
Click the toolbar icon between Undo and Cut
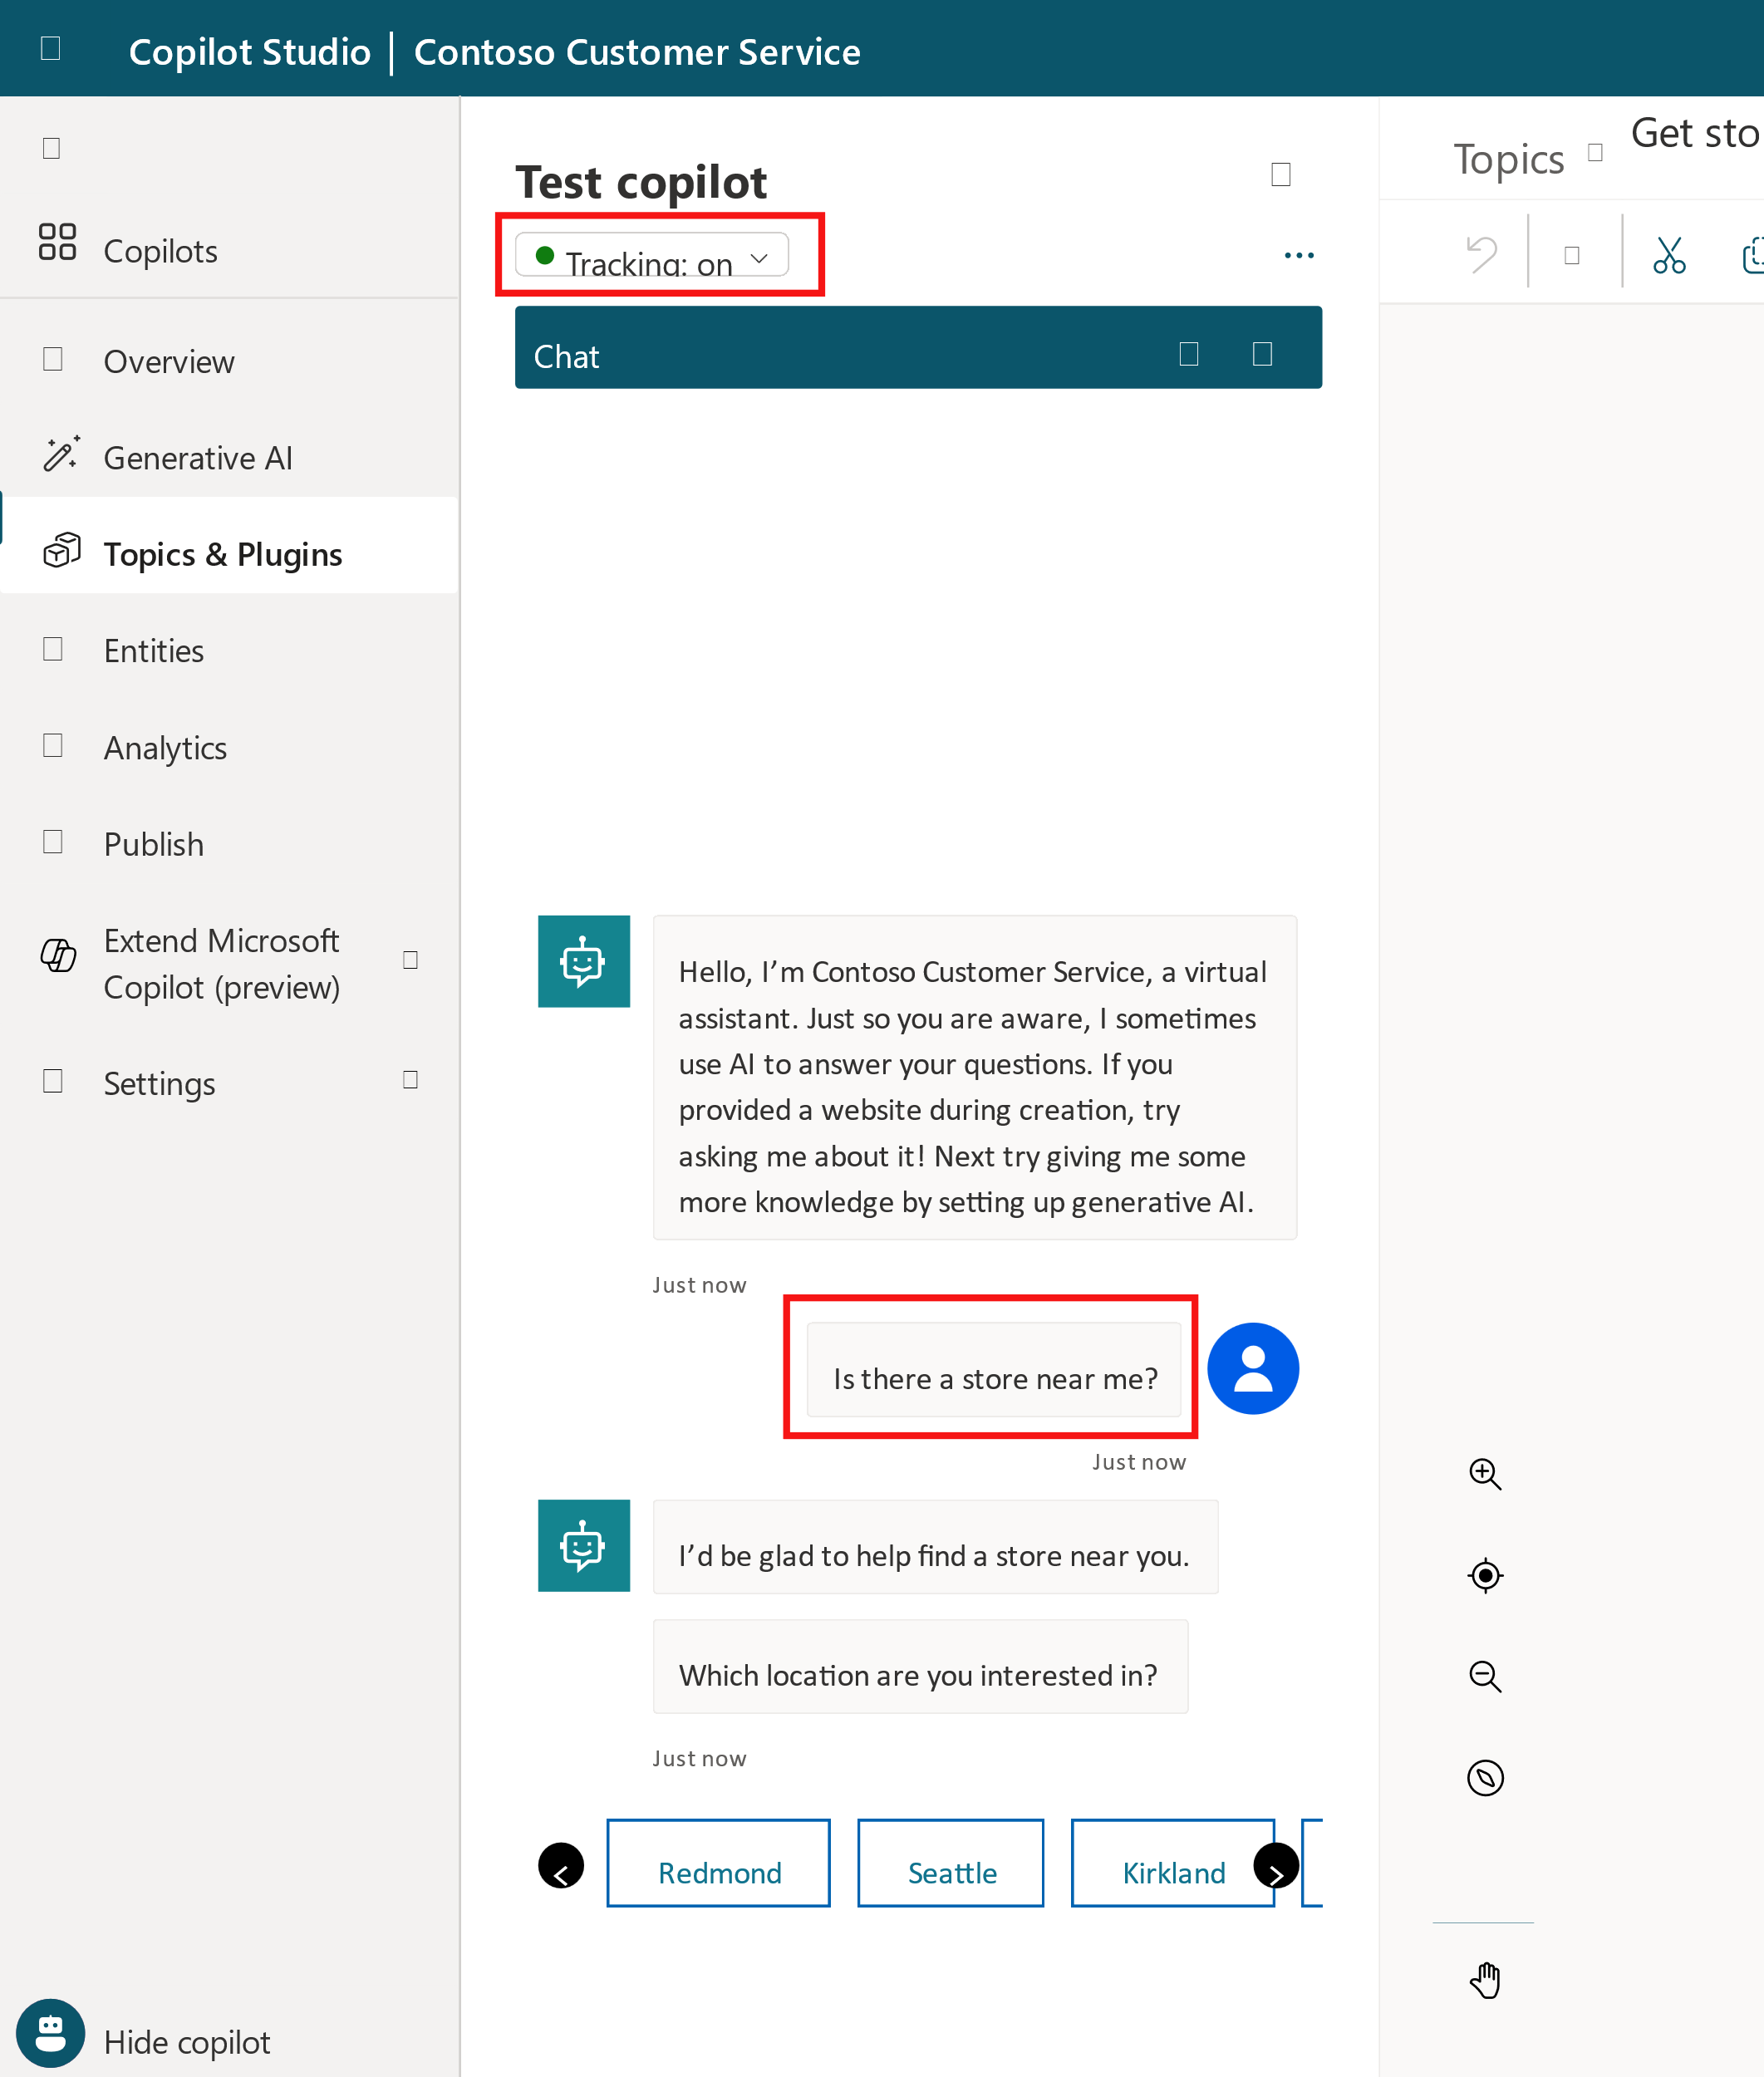click(x=1572, y=255)
